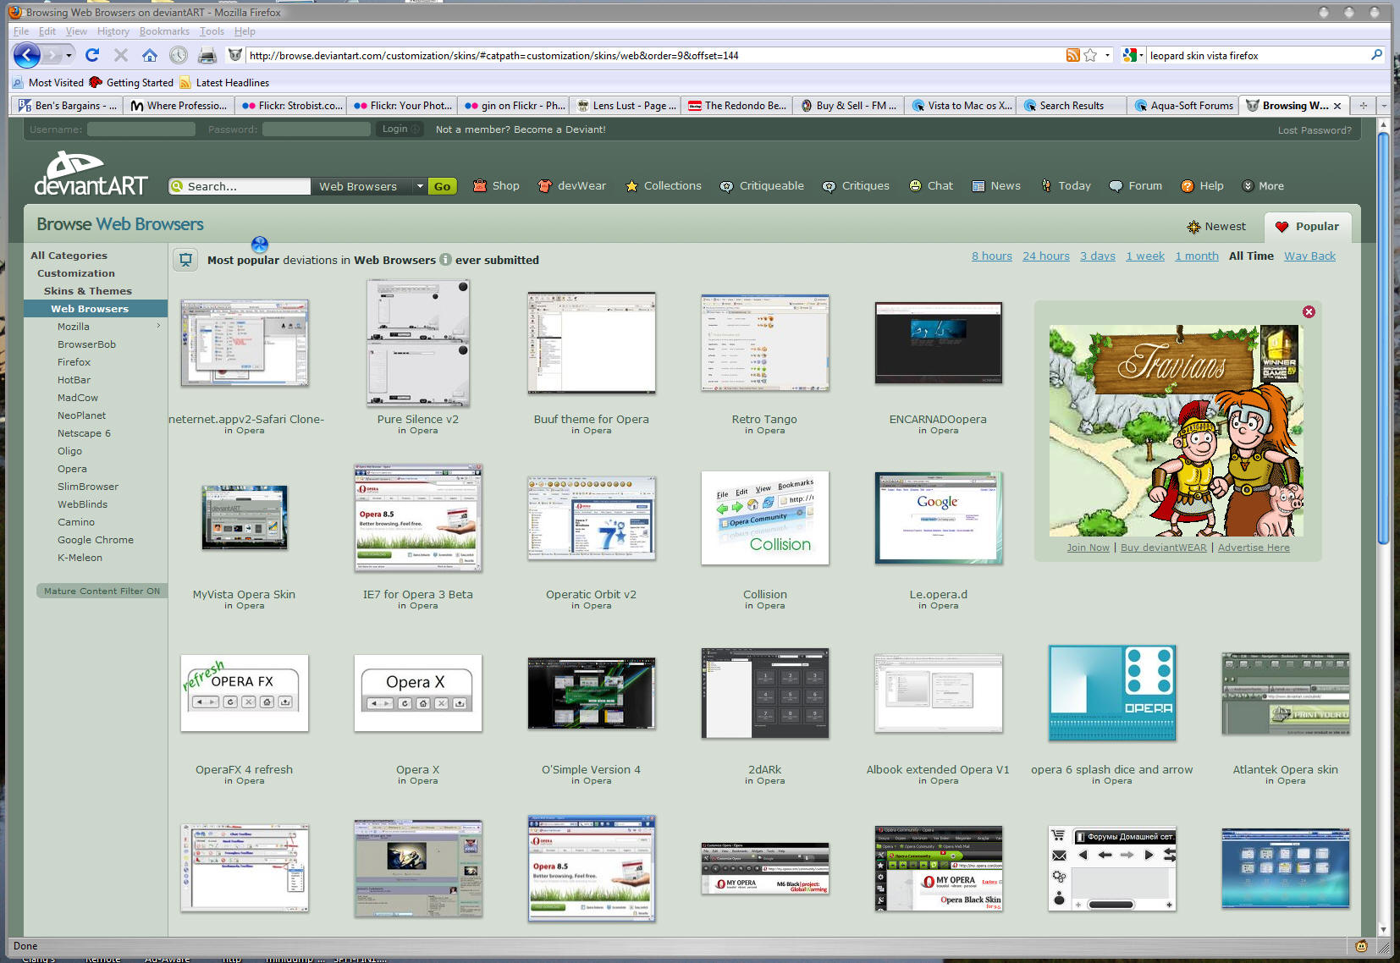Screen dimensions: 1400x963
Task: Open the Tools menu
Action: point(212,31)
